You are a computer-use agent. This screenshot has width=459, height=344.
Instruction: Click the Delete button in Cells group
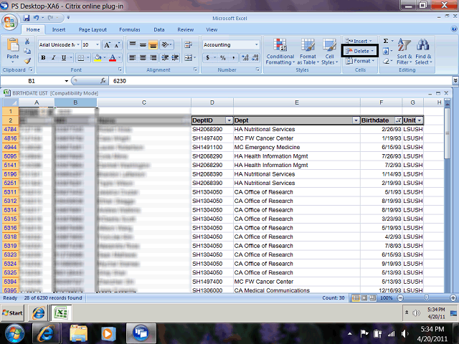click(x=360, y=51)
